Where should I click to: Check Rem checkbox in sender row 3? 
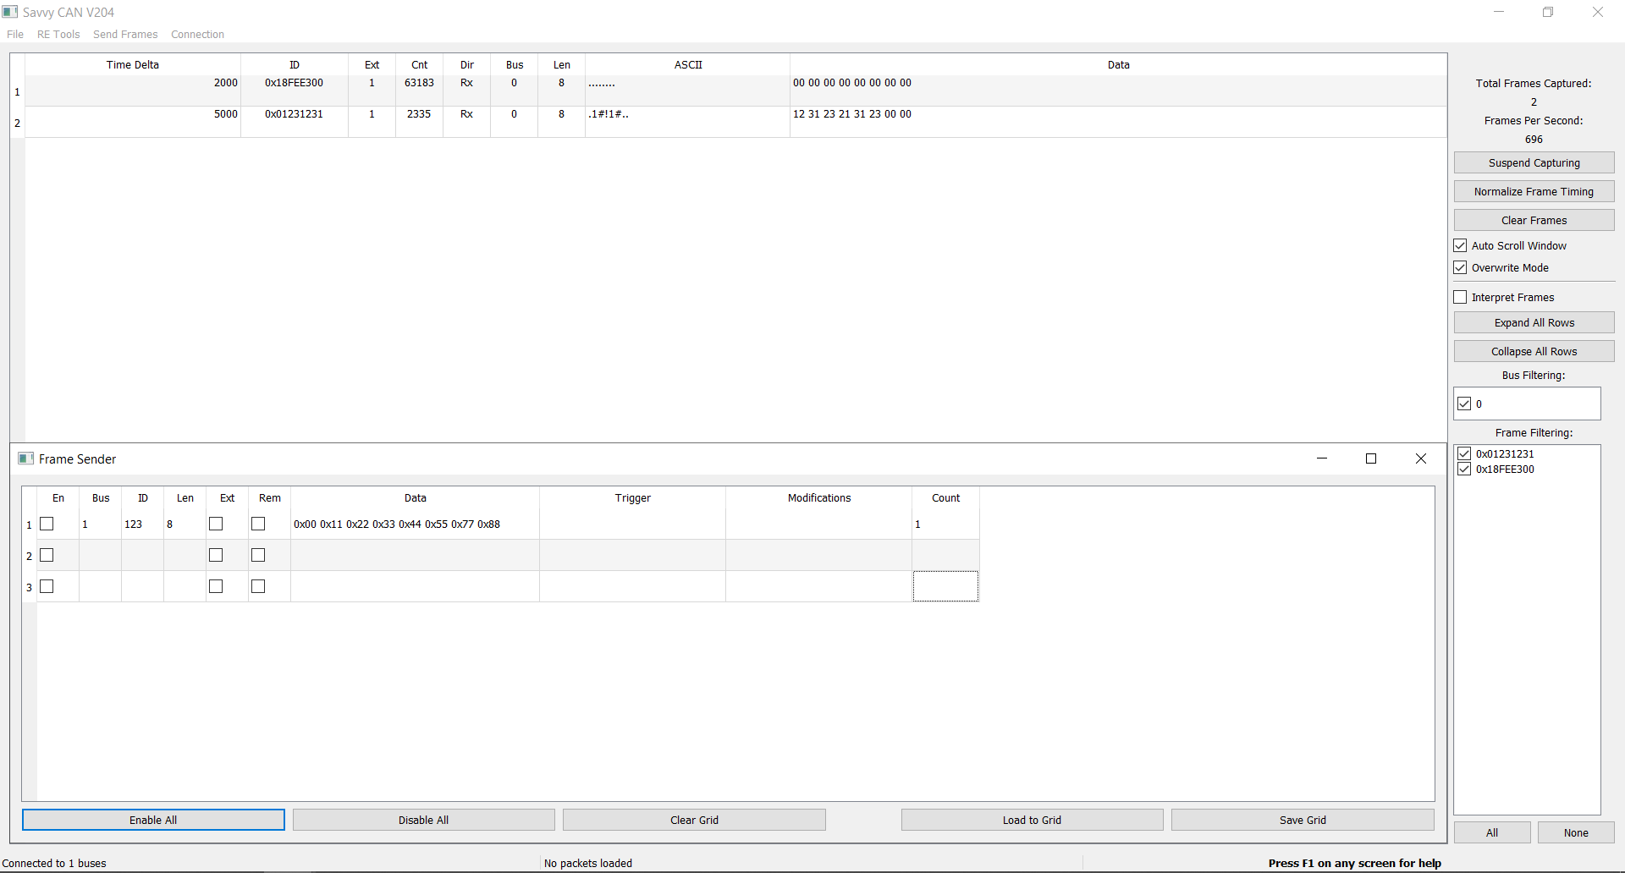258,586
